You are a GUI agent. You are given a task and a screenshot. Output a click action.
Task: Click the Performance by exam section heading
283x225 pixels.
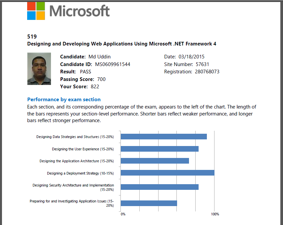pyautogui.click(x=64, y=99)
